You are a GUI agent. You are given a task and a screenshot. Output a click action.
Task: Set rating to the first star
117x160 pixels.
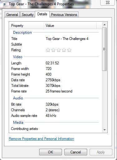click(48, 50)
